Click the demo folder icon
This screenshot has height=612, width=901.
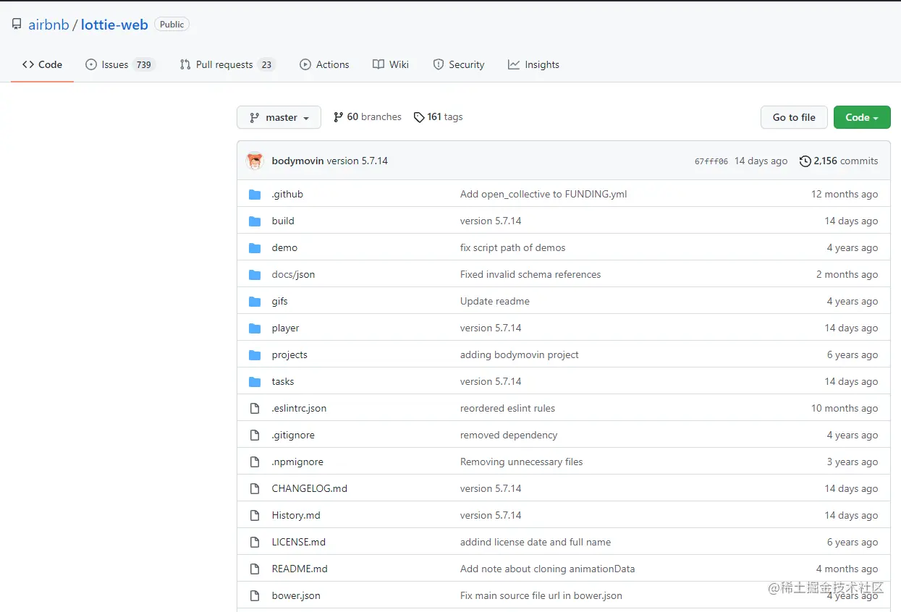pos(255,248)
